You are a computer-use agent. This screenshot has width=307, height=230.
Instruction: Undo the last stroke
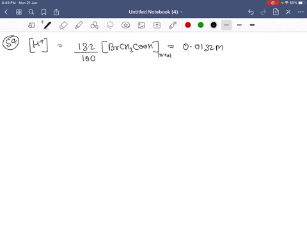251,12
